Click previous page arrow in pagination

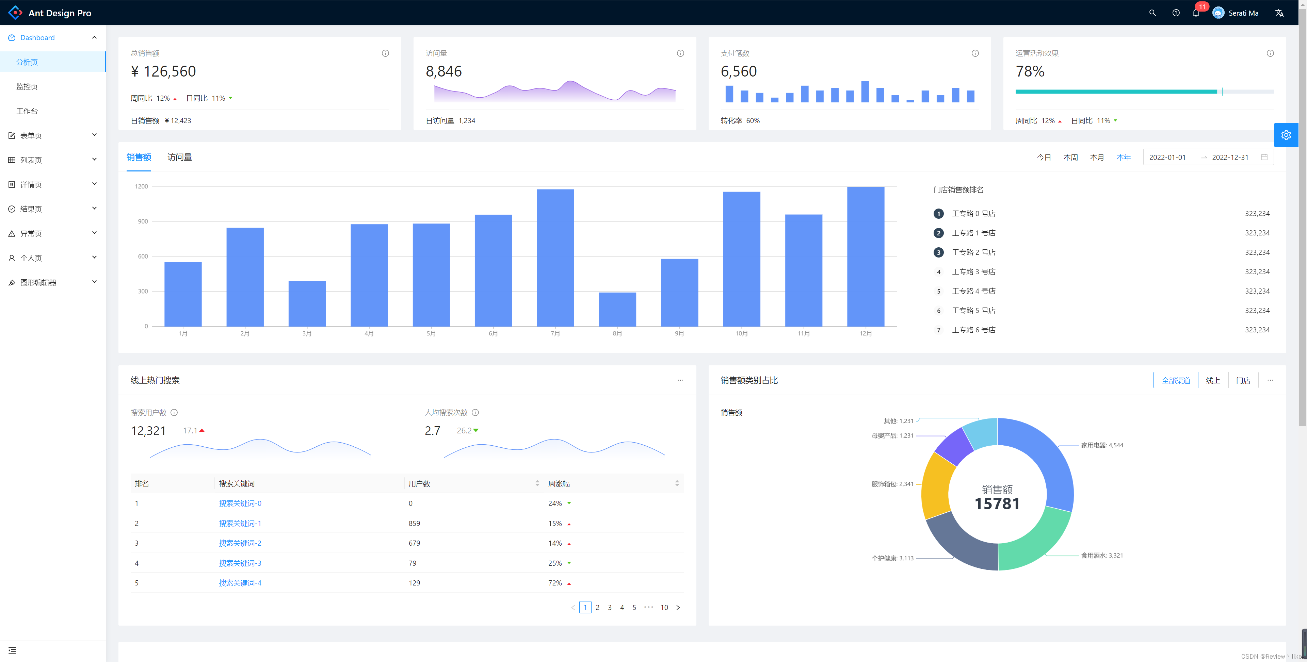[573, 607]
